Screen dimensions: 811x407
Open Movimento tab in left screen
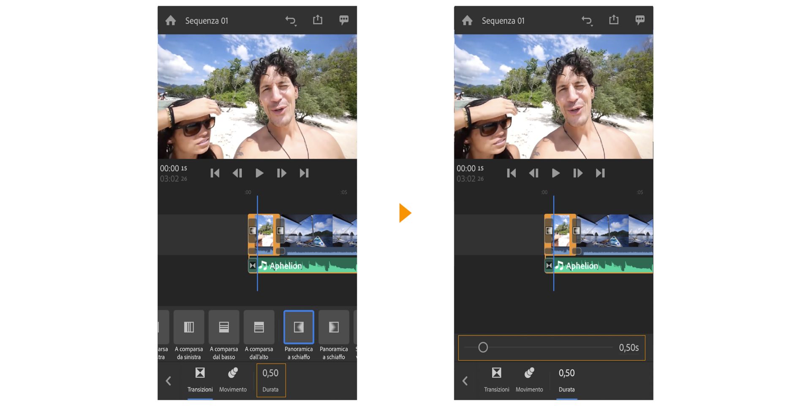(x=233, y=380)
